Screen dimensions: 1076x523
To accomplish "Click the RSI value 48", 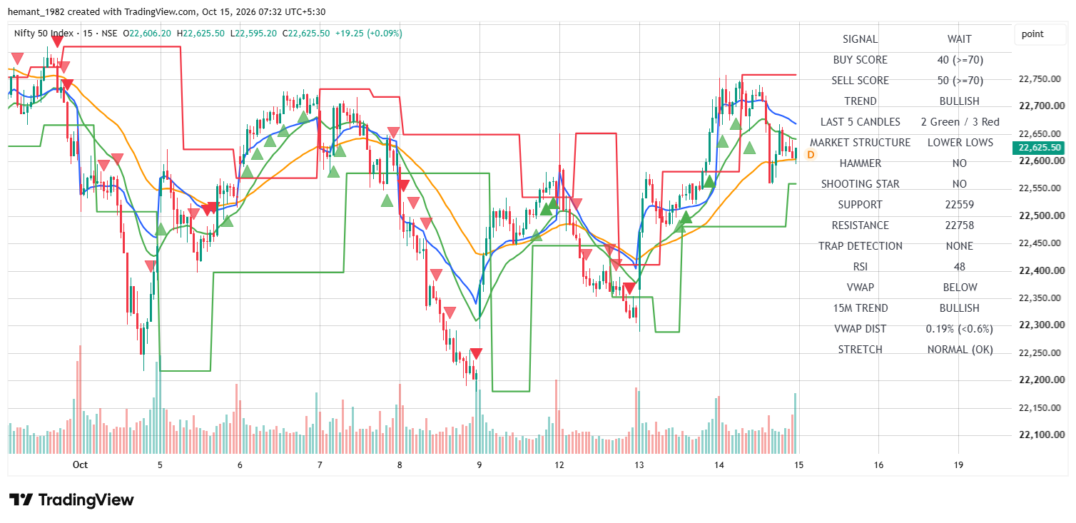I will click(x=959, y=267).
